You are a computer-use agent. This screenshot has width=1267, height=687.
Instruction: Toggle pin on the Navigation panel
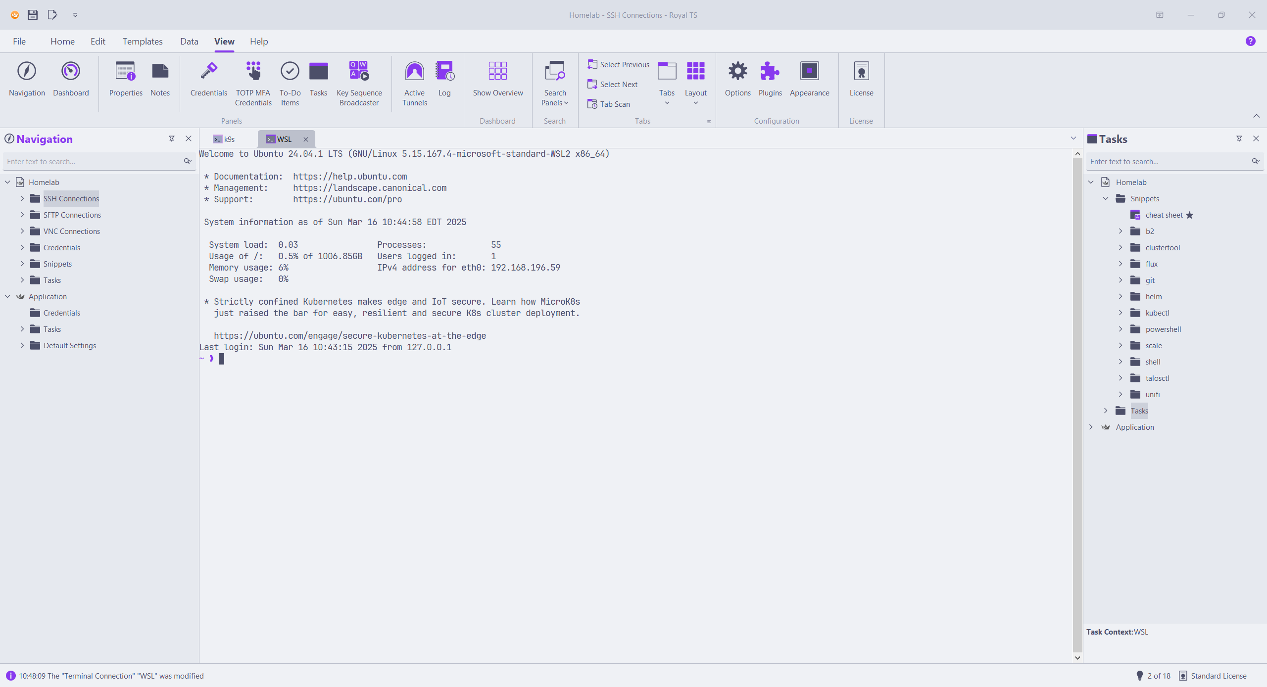click(x=172, y=139)
